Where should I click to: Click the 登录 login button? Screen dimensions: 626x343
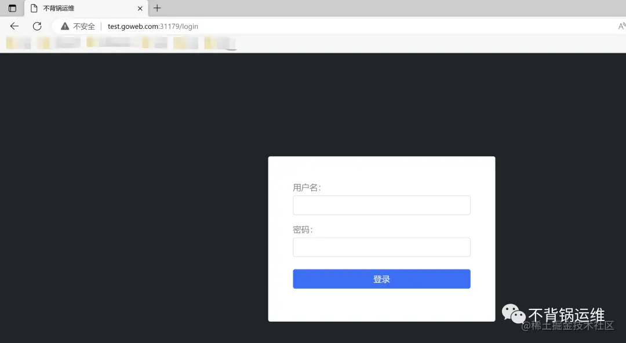pos(381,278)
